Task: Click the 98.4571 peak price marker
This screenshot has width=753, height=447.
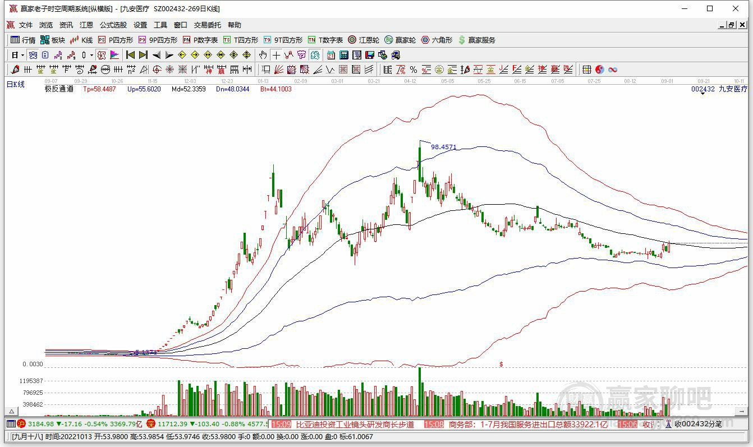Action: (444, 147)
